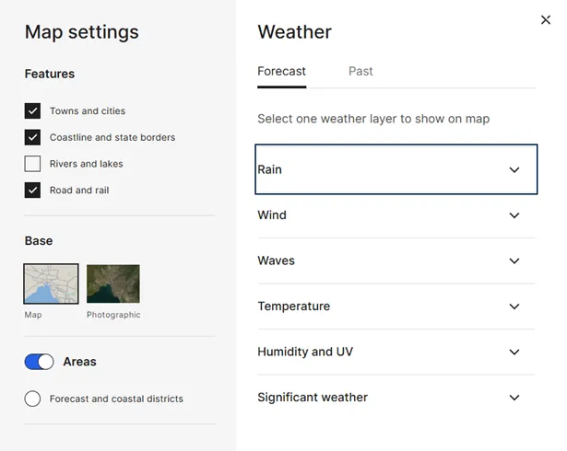Select Forecast and coastal districts radio button
Viewport: 567px width, 451px height.
(x=33, y=399)
